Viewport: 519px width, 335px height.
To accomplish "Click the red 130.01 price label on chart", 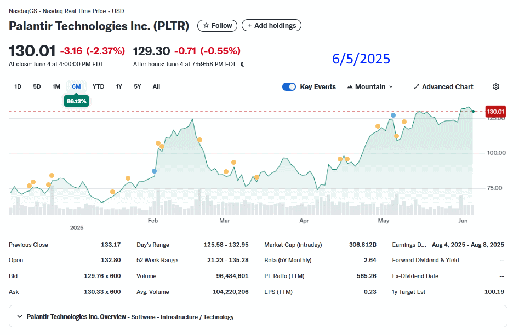I will pos(495,112).
